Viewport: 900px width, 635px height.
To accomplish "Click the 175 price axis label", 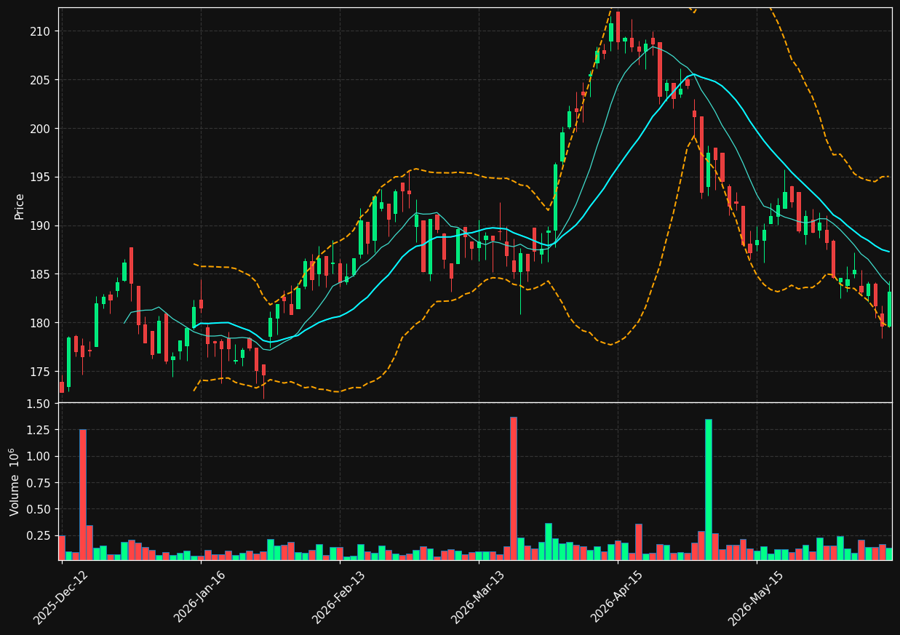I will 41,372.
